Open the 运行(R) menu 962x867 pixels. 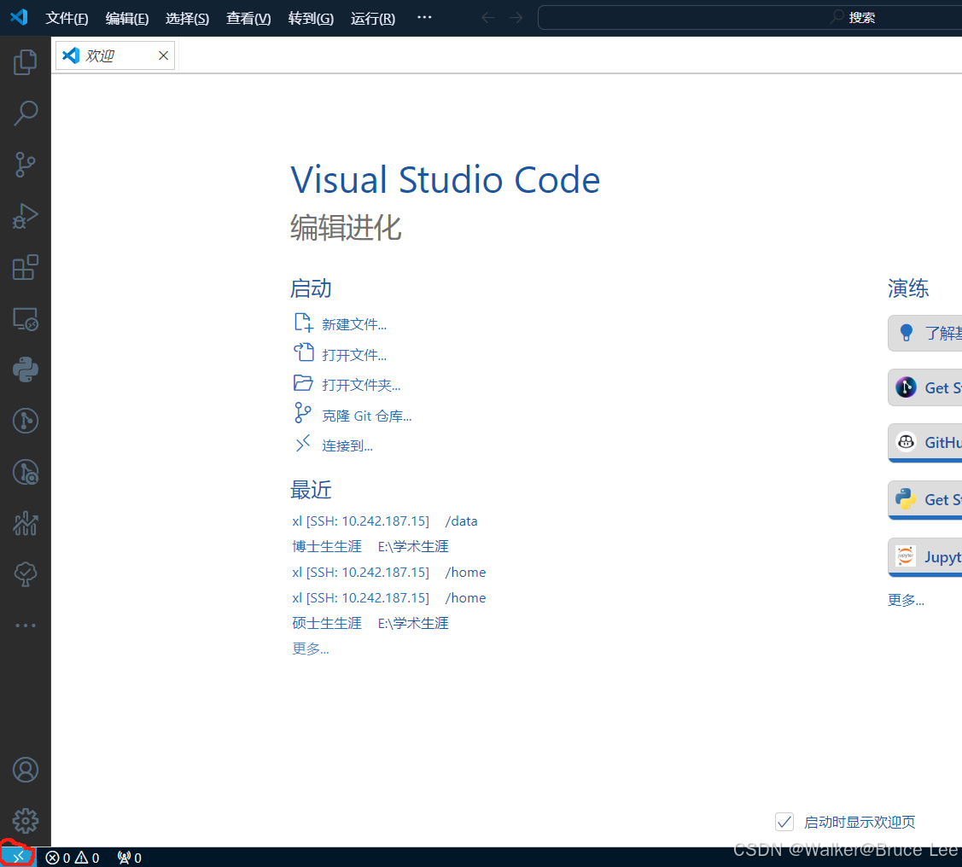click(373, 19)
